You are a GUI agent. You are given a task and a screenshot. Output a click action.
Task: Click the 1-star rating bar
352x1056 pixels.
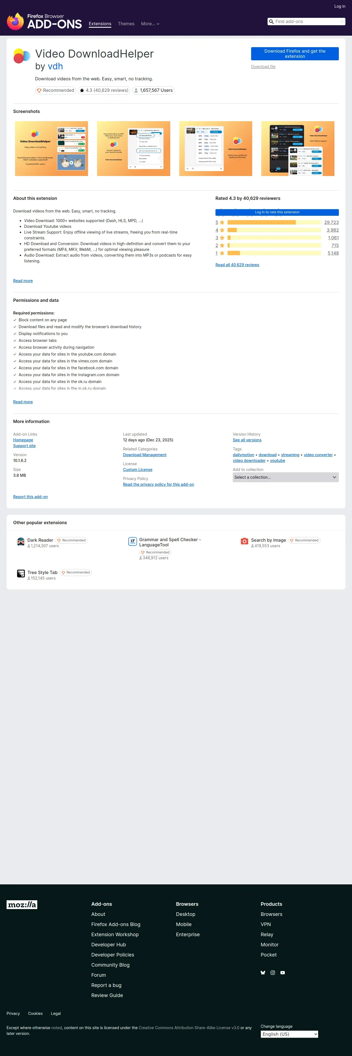274,253
